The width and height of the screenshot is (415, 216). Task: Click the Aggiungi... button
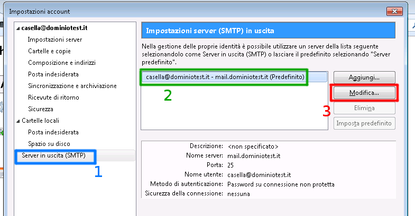pos(364,77)
